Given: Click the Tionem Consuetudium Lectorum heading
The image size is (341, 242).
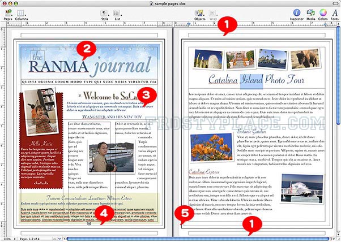Looking at the screenshot, I should pos(89,198).
